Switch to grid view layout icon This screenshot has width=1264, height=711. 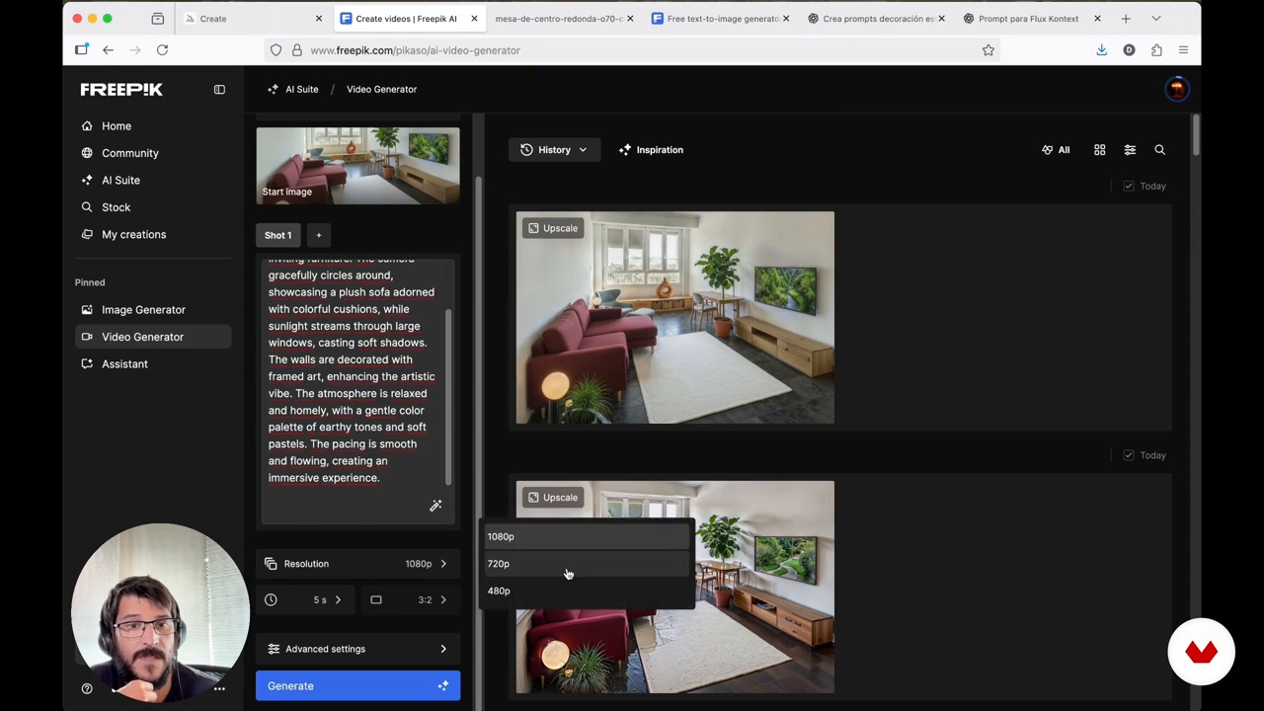pos(1099,150)
